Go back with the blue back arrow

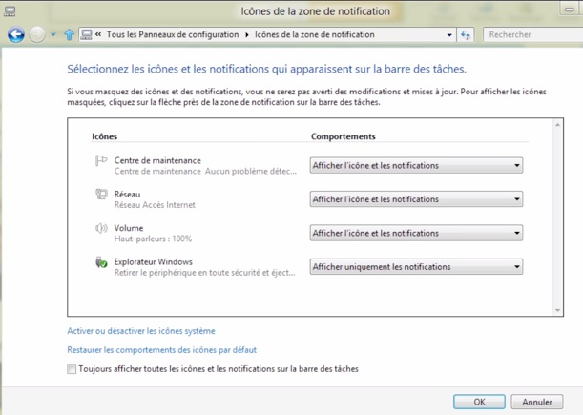(16, 34)
